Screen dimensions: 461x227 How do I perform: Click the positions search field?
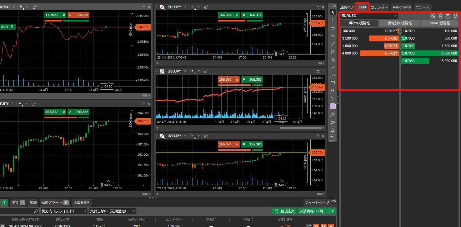pyautogui.click(x=19, y=211)
